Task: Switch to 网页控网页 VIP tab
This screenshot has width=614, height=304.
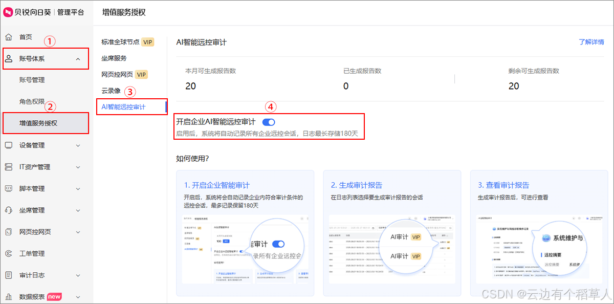Action: click(x=124, y=75)
